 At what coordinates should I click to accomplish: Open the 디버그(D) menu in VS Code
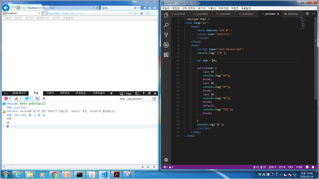point(223,8)
